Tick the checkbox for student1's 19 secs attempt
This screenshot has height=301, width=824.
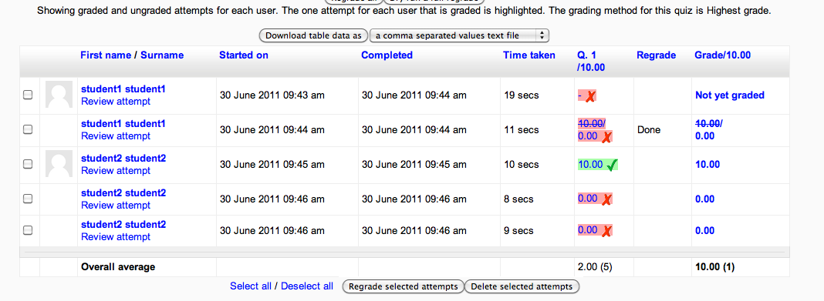coord(28,95)
